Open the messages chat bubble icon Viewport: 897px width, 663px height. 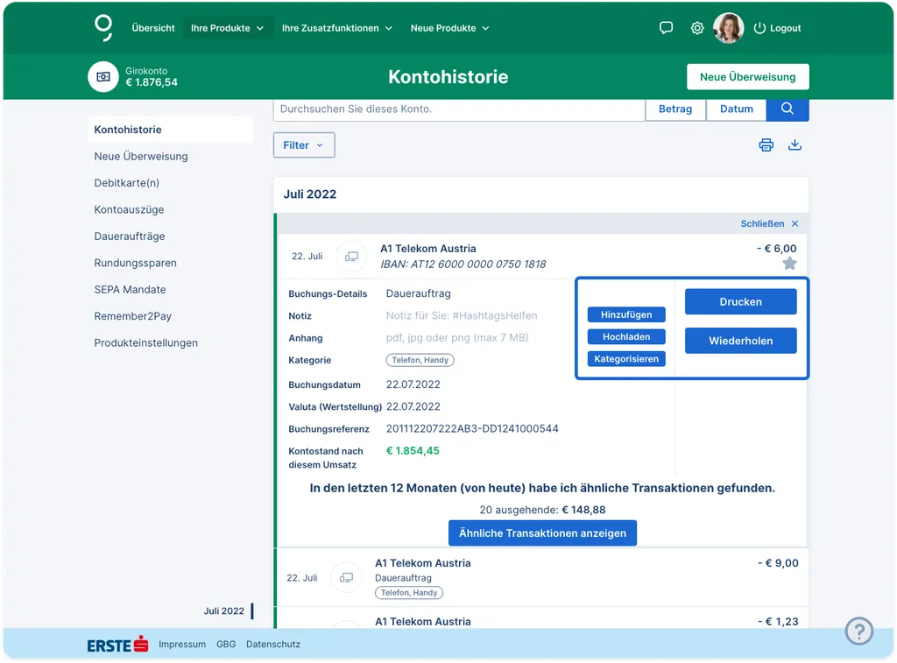(666, 28)
